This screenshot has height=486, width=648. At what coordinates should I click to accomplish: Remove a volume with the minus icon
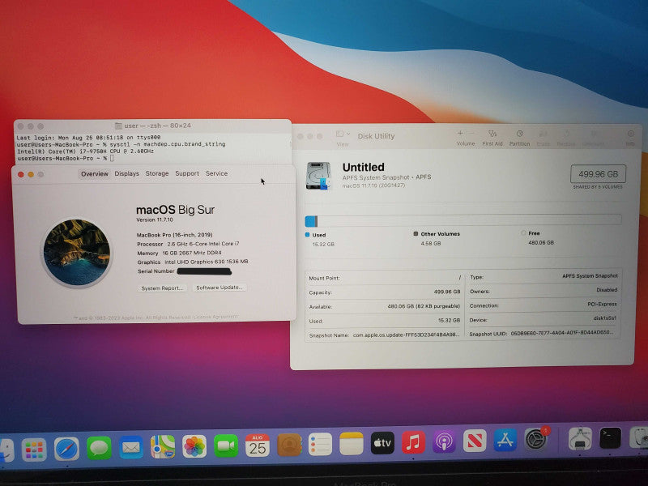472,134
